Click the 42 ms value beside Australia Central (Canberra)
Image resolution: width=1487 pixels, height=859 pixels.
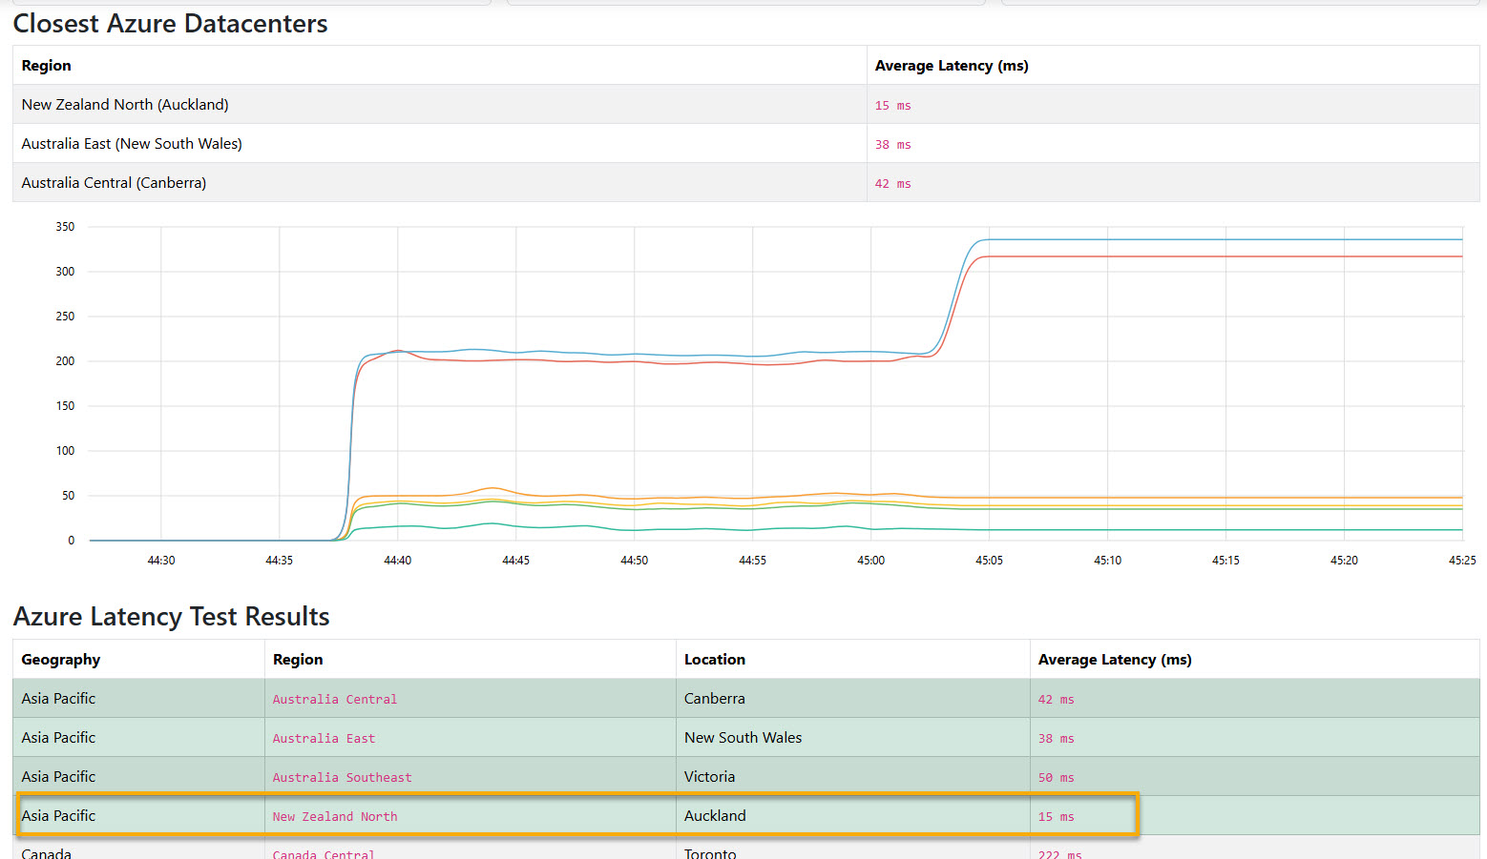click(x=892, y=184)
